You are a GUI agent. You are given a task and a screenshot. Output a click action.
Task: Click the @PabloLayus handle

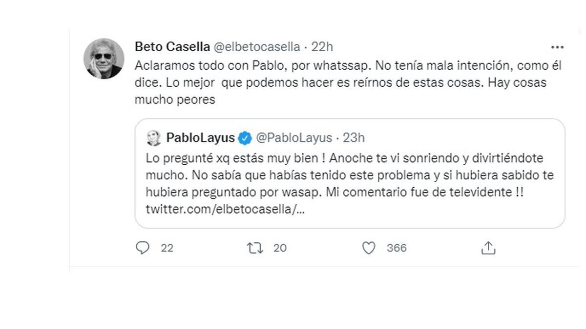pyautogui.click(x=294, y=138)
